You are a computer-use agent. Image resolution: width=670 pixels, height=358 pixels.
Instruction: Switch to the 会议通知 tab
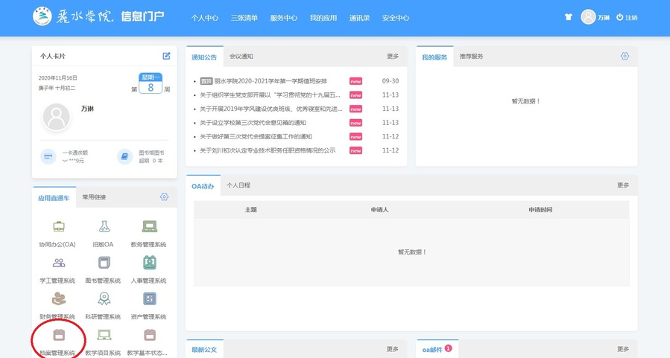pos(241,57)
